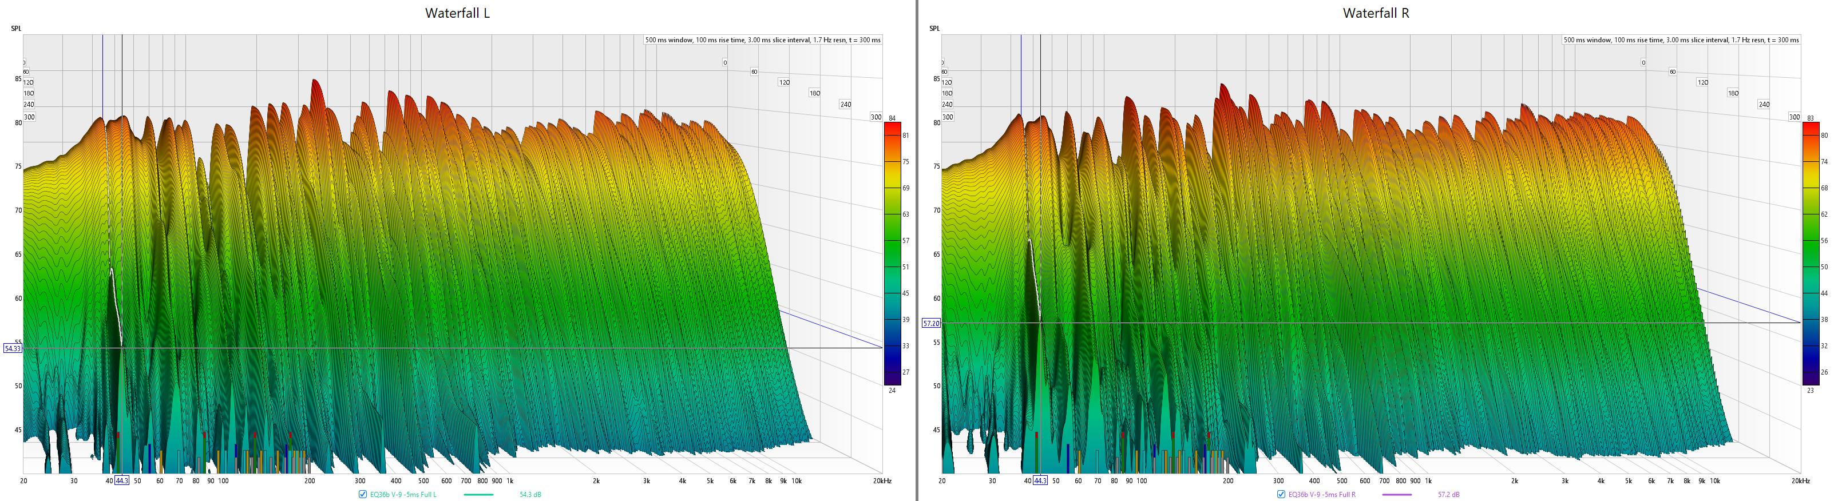Click the 54.33 SPL cursor readout on Waterfall L
This screenshot has width=1834, height=501.
point(13,348)
